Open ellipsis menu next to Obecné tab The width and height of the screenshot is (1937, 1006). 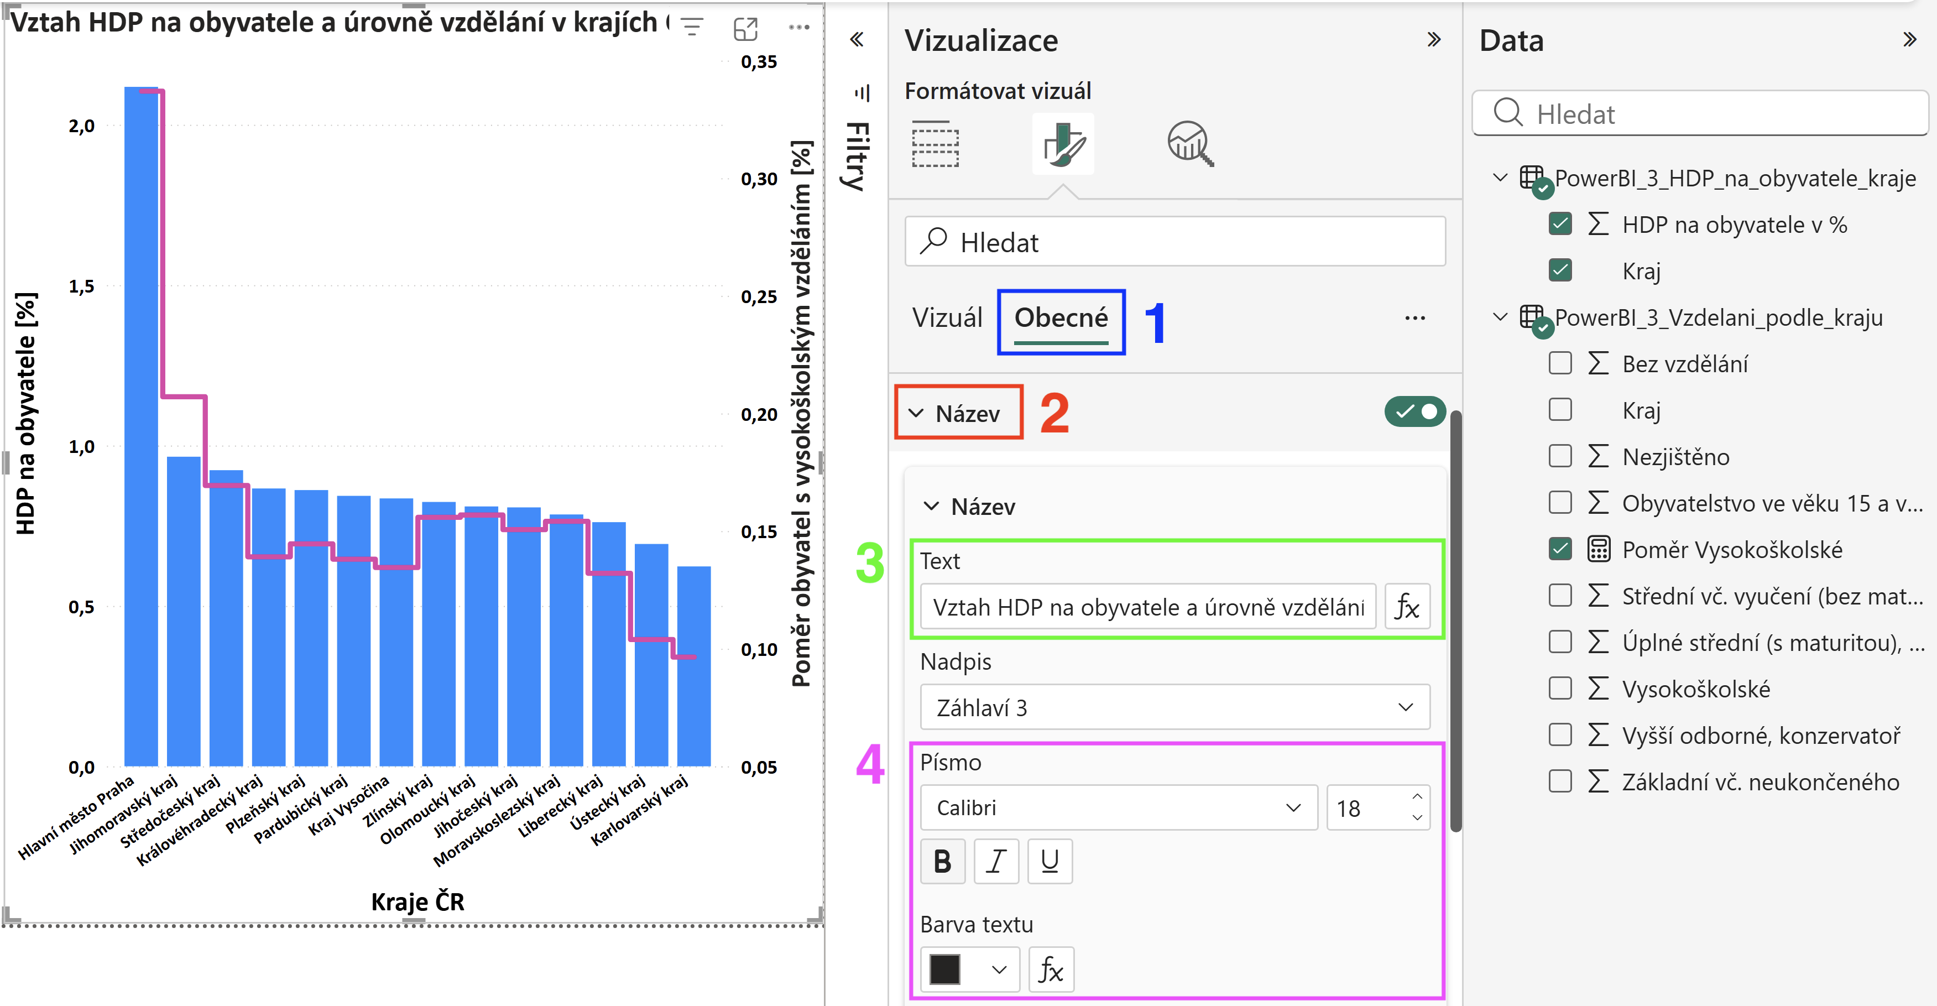click(1415, 318)
